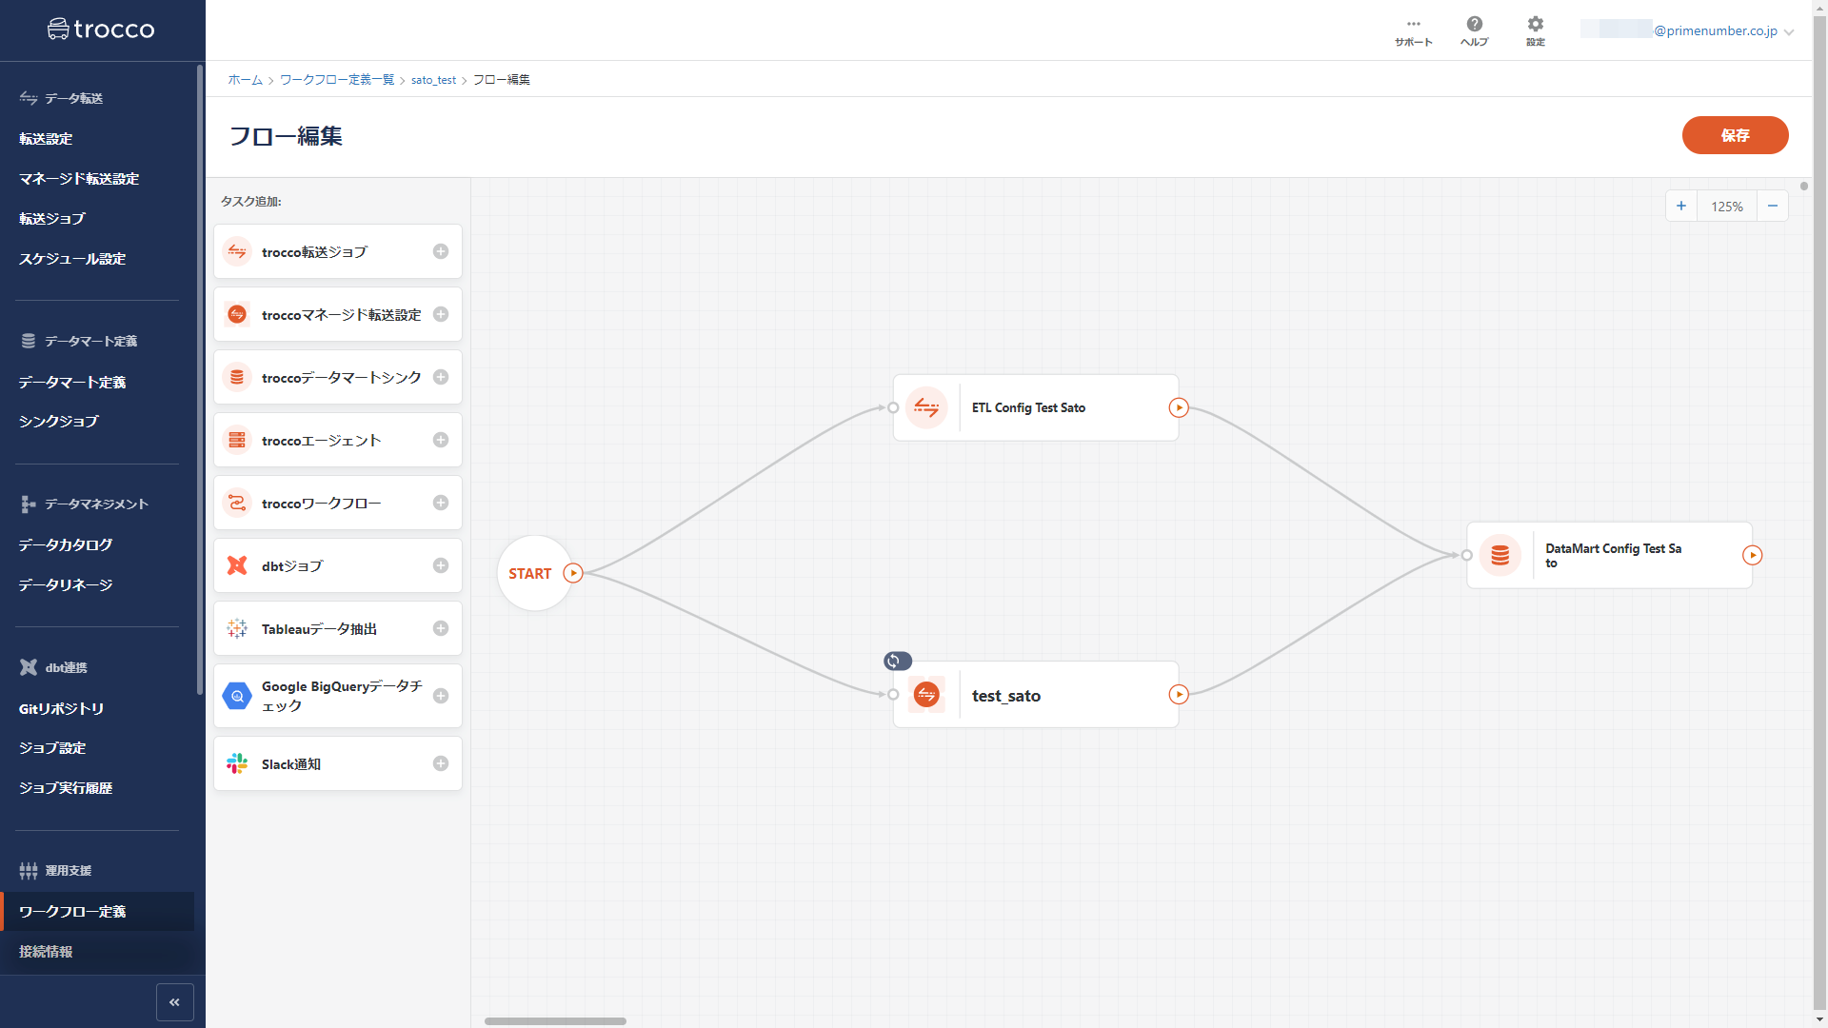Image resolution: width=1828 pixels, height=1028 pixels.
Task: Select ホーム from the breadcrumb navigation
Action: 245,80
